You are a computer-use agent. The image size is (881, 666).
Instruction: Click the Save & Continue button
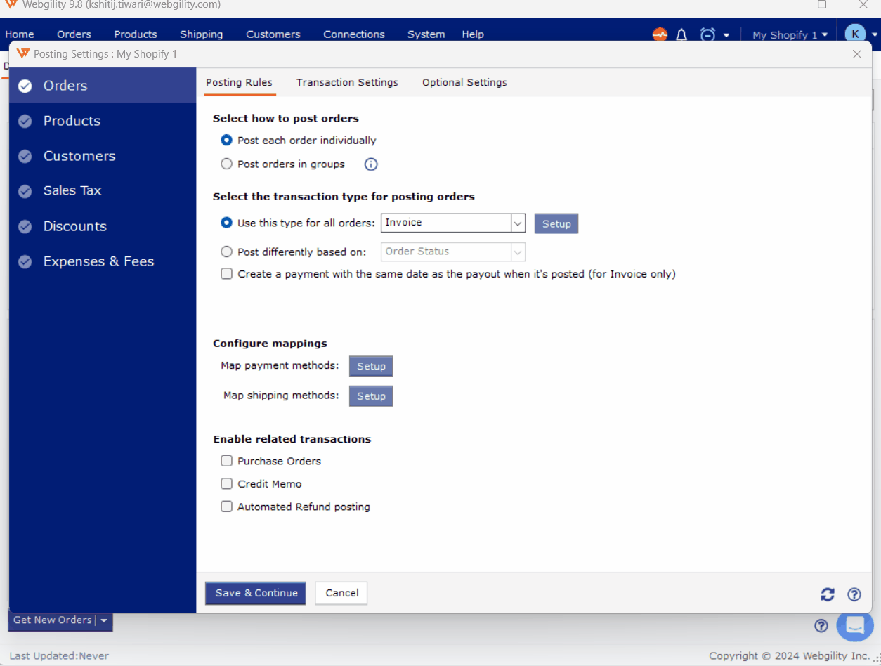(256, 593)
